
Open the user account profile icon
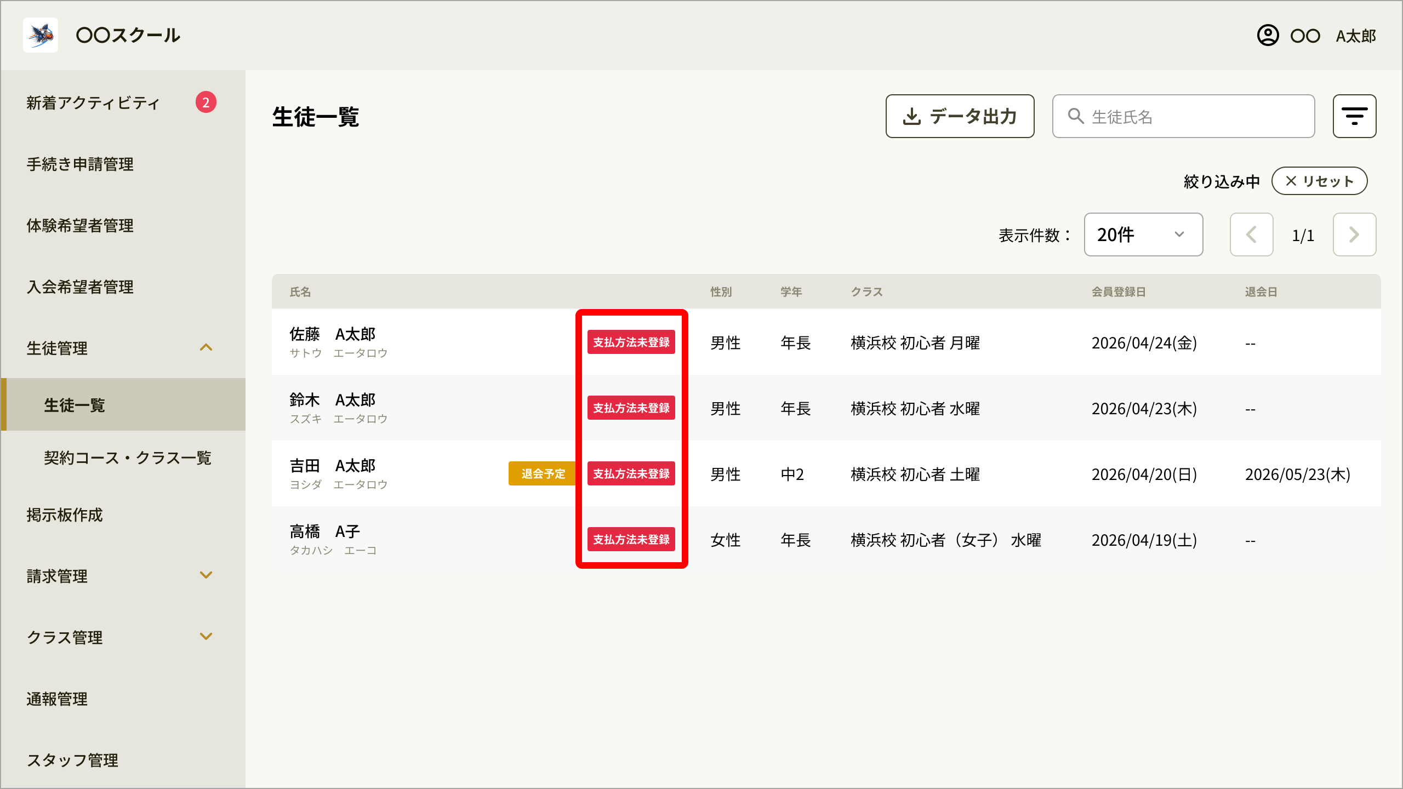(x=1268, y=36)
